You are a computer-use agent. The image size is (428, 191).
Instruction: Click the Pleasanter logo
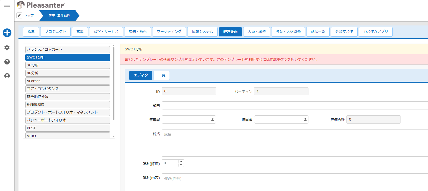[x=41, y=5]
